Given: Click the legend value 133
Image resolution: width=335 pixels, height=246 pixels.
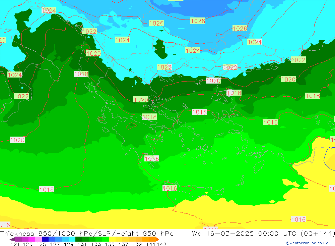Looking at the screenshot, I should (x=96, y=244).
